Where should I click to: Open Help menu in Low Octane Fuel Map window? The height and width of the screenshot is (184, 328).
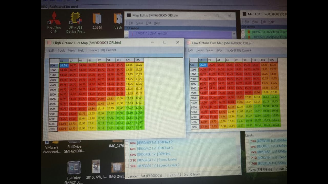[219, 50]
